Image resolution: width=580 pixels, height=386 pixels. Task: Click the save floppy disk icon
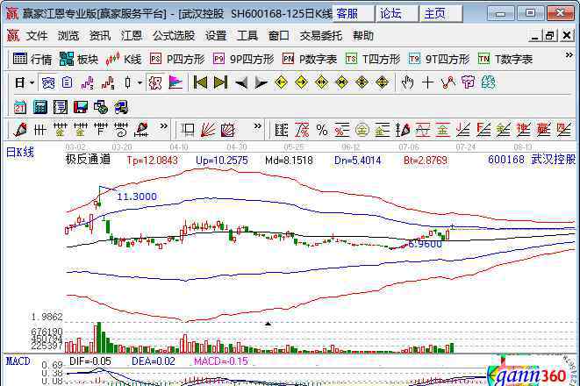click(x=80, y=107)
